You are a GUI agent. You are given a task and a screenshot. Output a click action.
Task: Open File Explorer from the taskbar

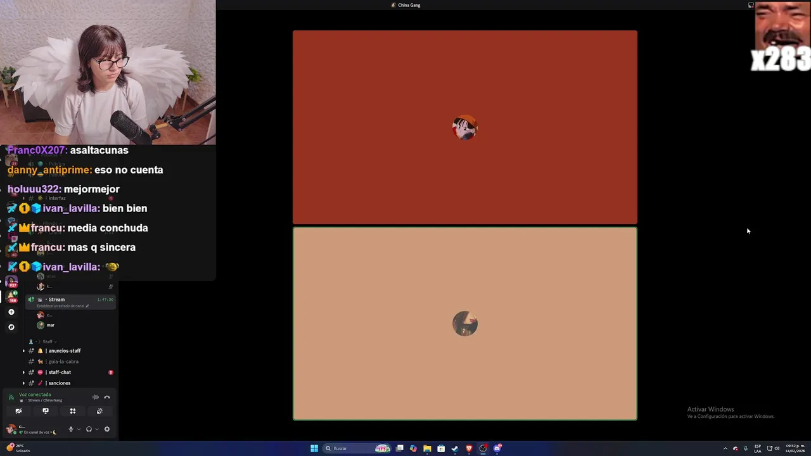427,448
